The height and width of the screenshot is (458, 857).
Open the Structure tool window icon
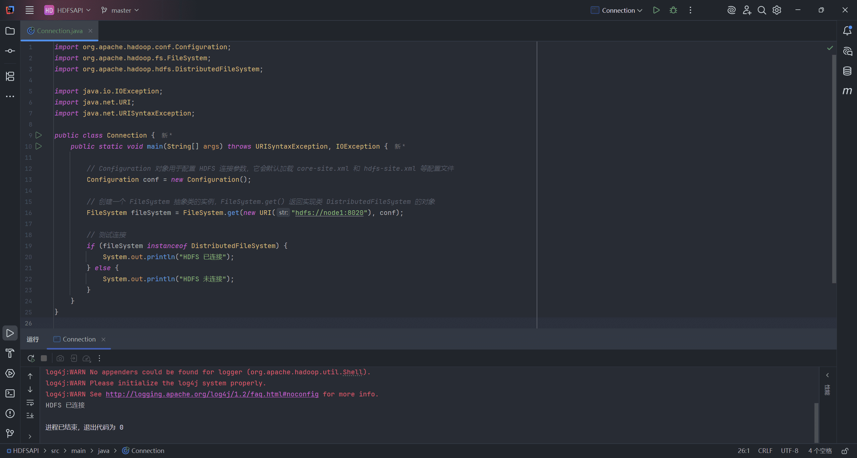[x=10, y=76]
